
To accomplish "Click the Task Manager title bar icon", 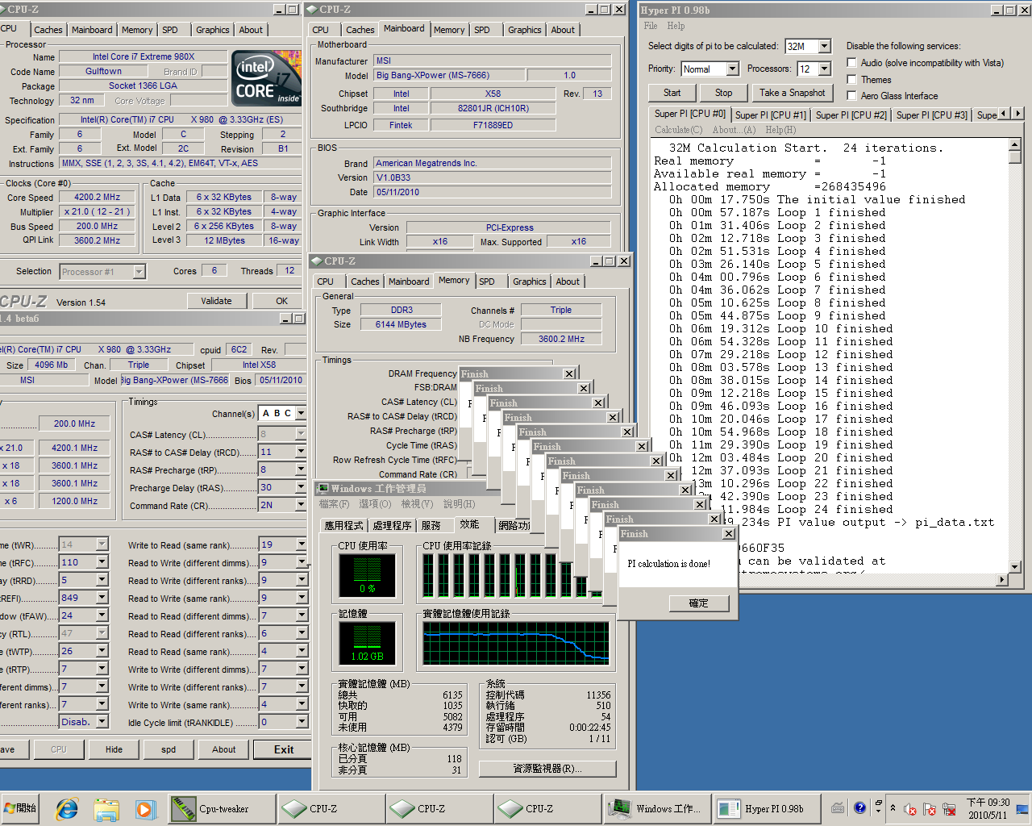I will [323, 489].
